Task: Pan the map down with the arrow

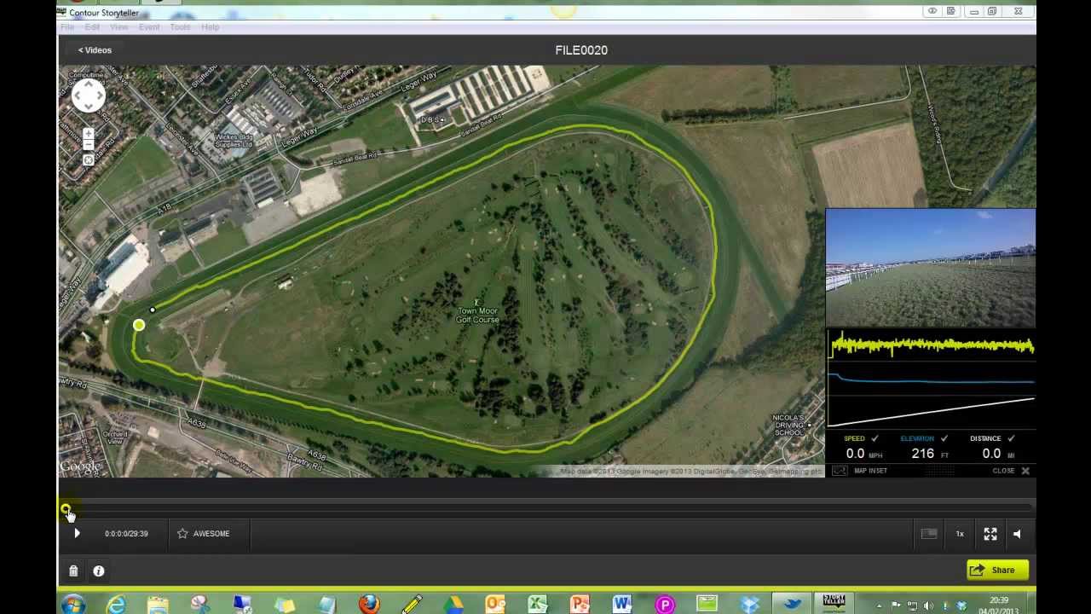Action: click(x=89, y=106)
